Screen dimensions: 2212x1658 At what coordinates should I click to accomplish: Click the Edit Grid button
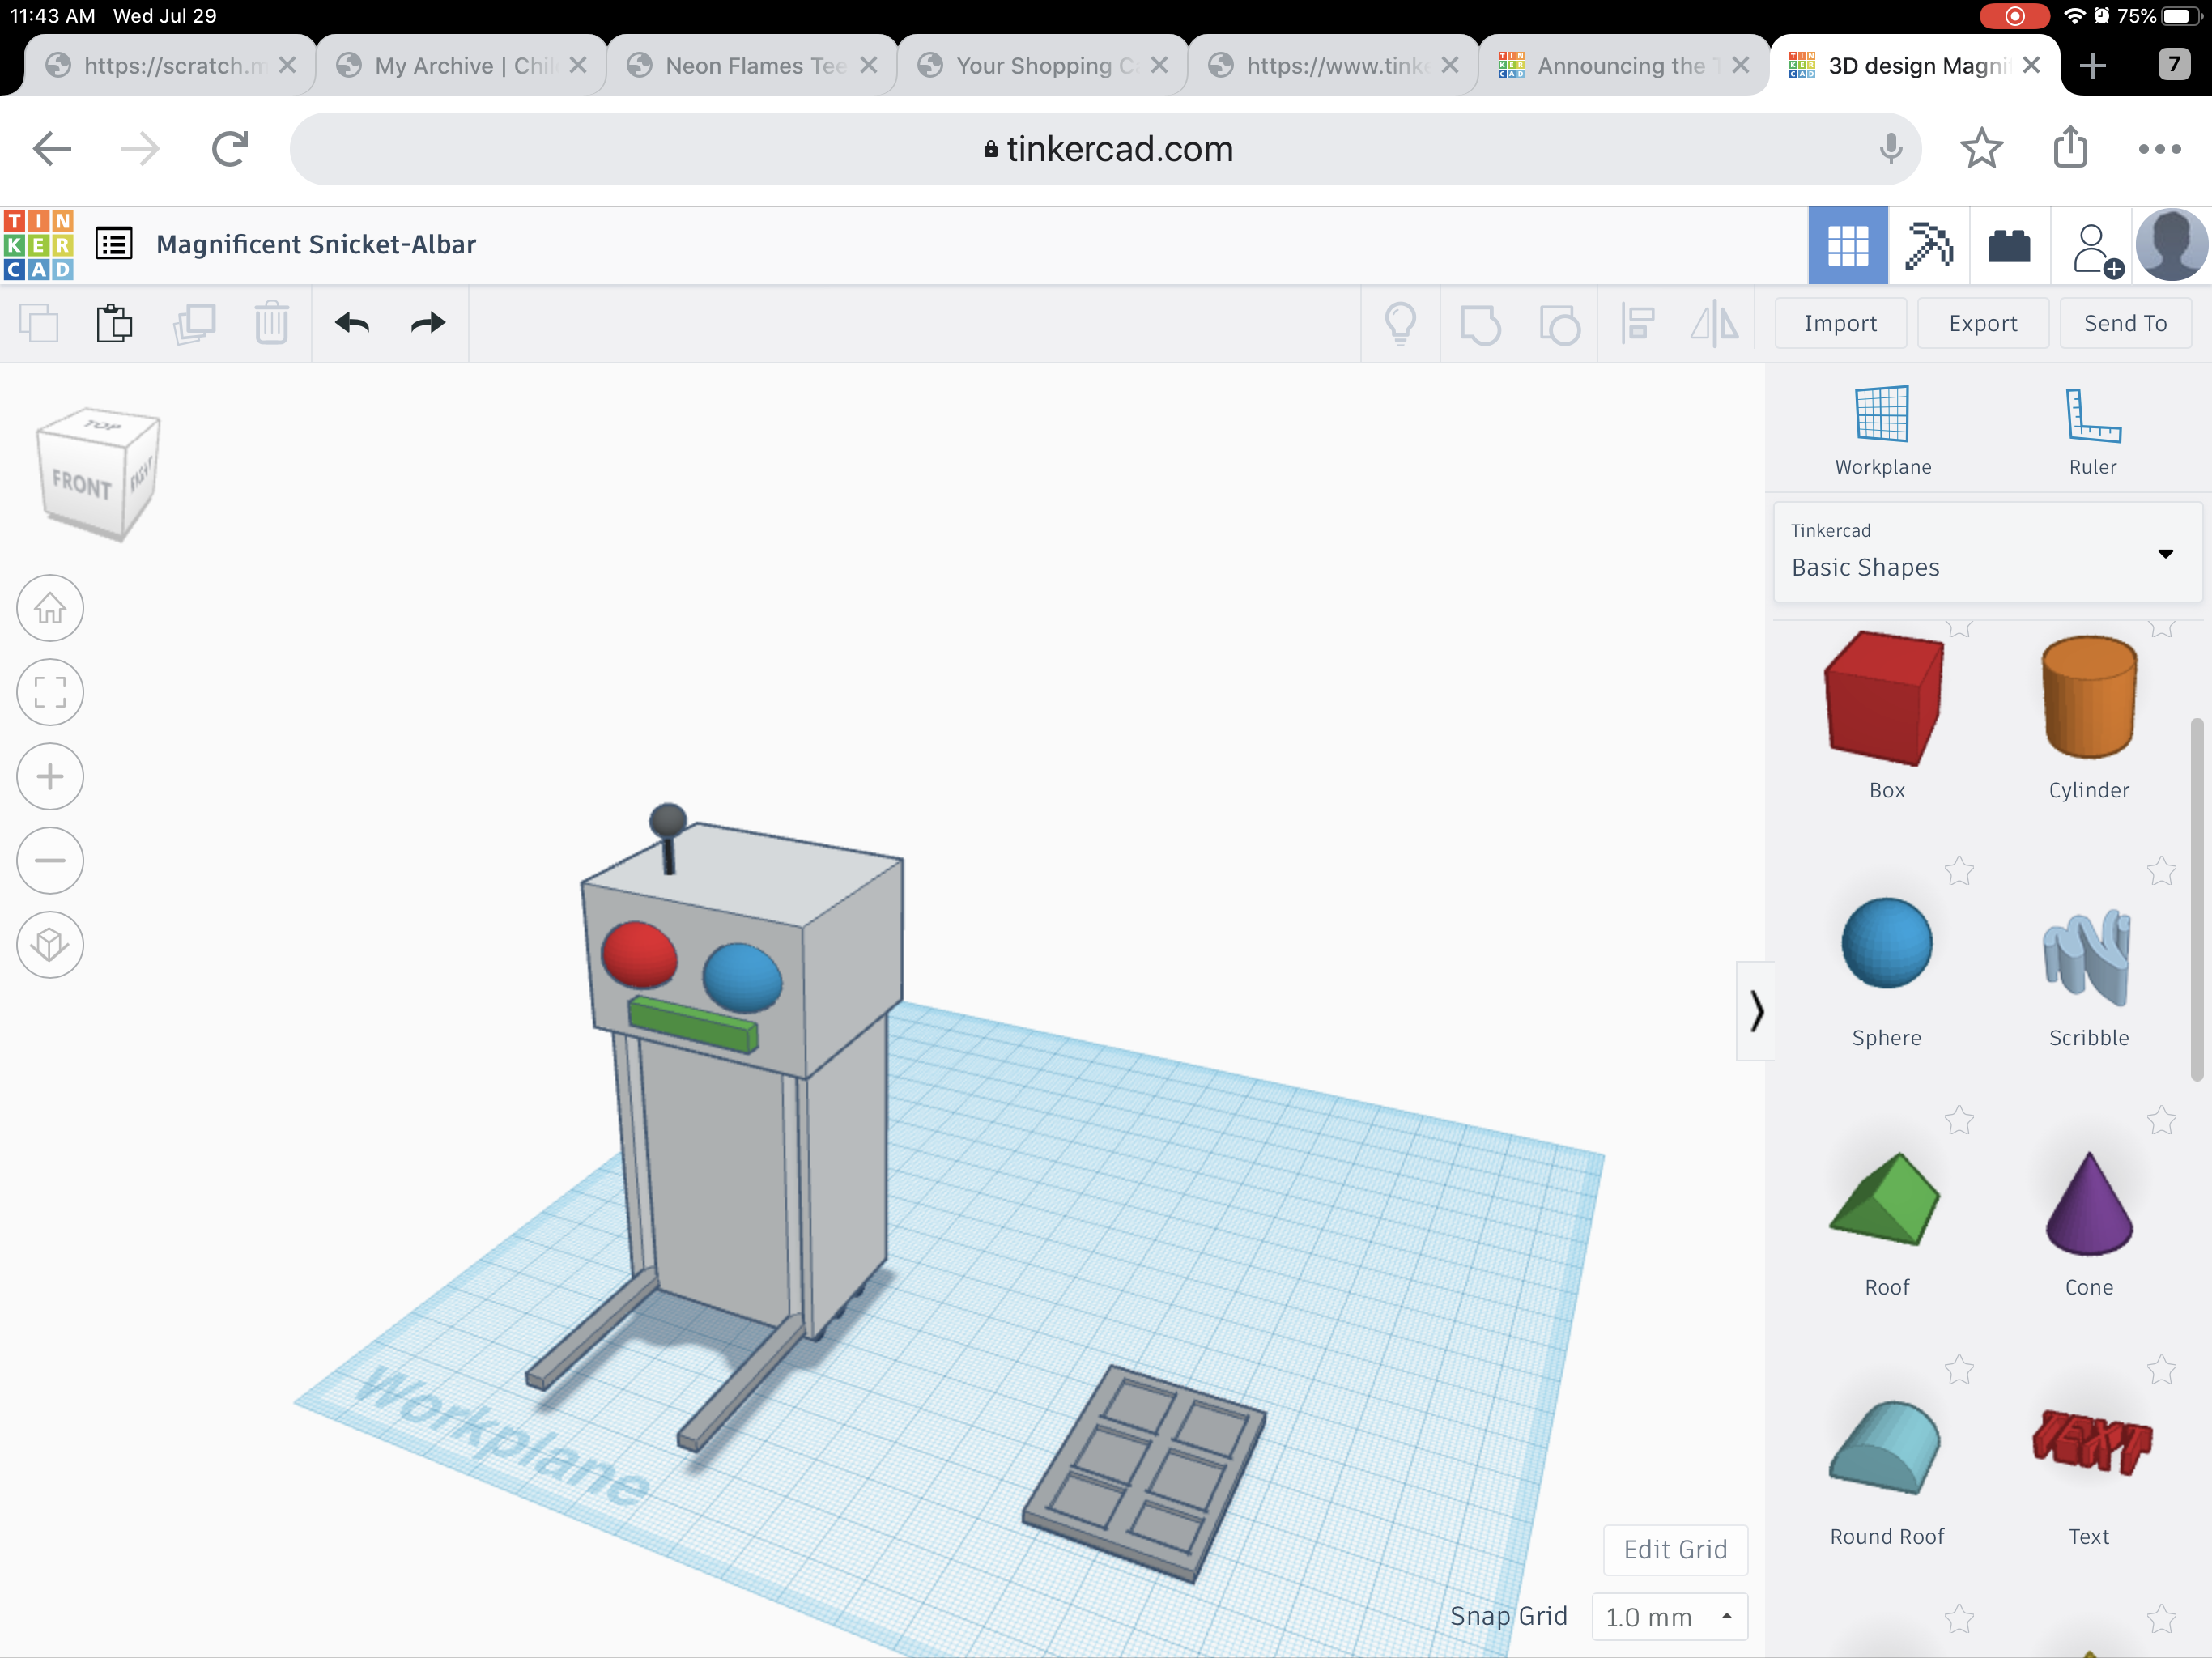pyautogui.click(x=1675, y=1549)
